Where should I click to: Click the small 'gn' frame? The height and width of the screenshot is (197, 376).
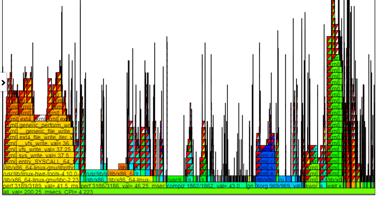(x=251, y=186)
